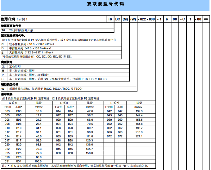Click code B22 in the C series
Viewport: 211px width, 170px height.
coord(19,149)
